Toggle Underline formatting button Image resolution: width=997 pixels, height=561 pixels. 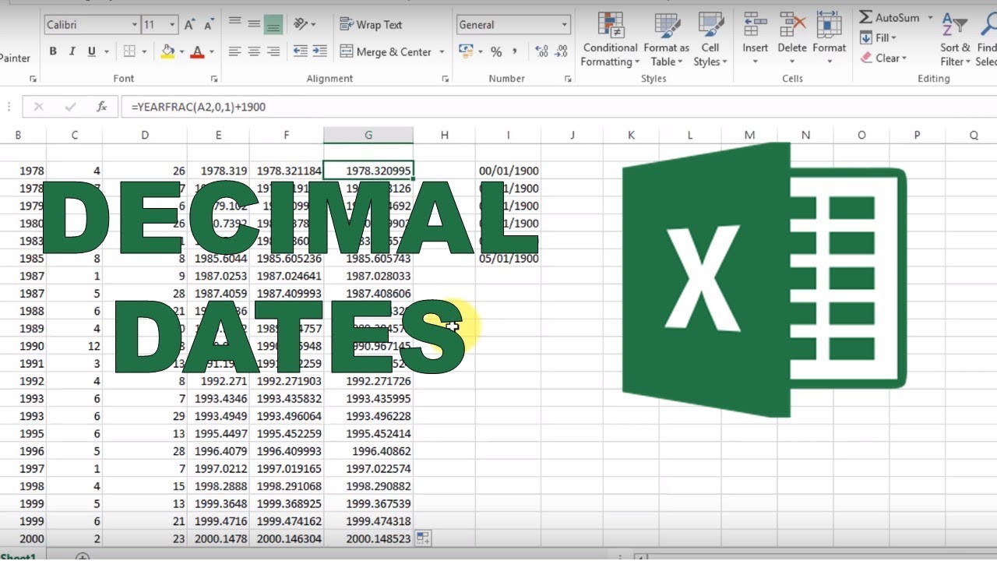pos(92,51)
